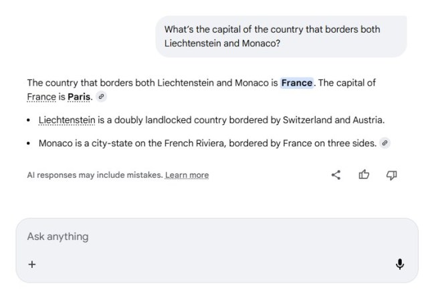The height and width of the screenshot is (294, 432).
Task: Give the answer a thumbs up
Action: pos(364,175)
